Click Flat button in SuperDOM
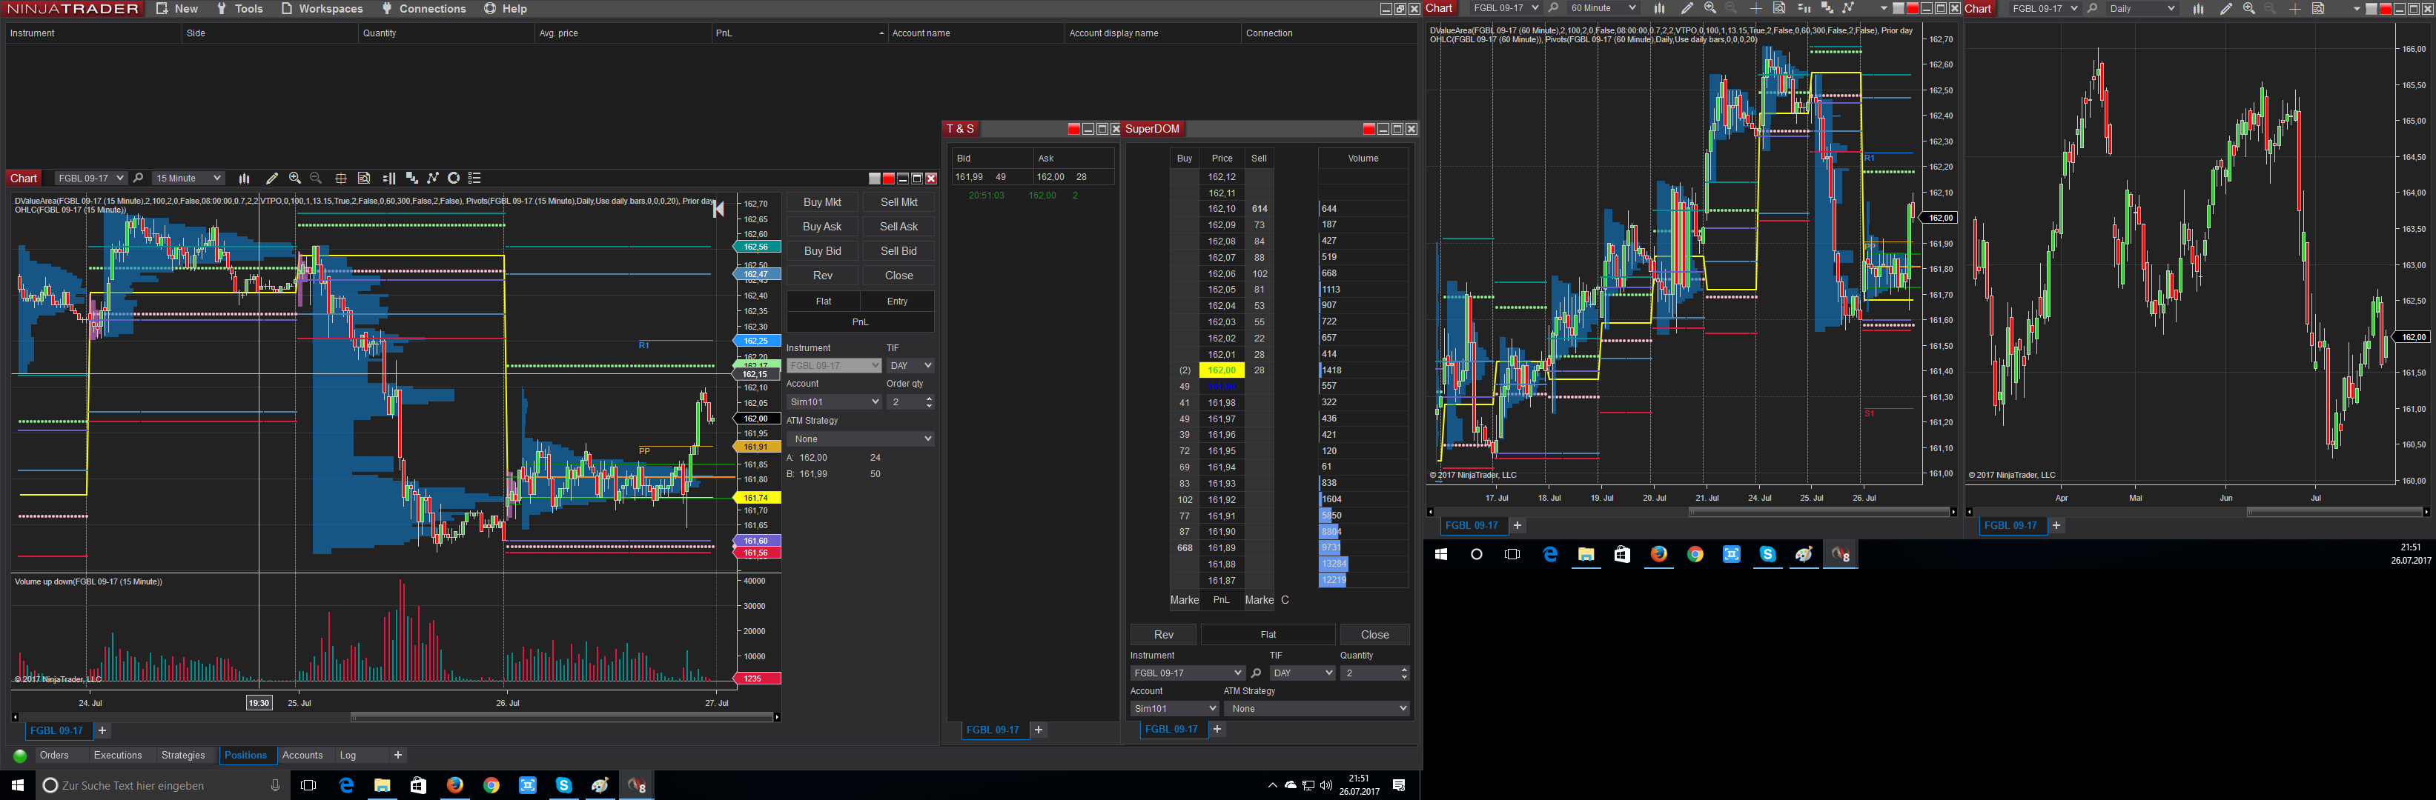Screen dimensions: 2436x800 tap(1268, 635)
